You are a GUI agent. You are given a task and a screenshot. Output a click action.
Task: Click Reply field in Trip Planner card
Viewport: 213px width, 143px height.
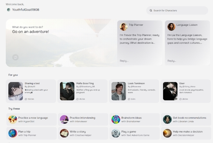click(x=139, y=61)
